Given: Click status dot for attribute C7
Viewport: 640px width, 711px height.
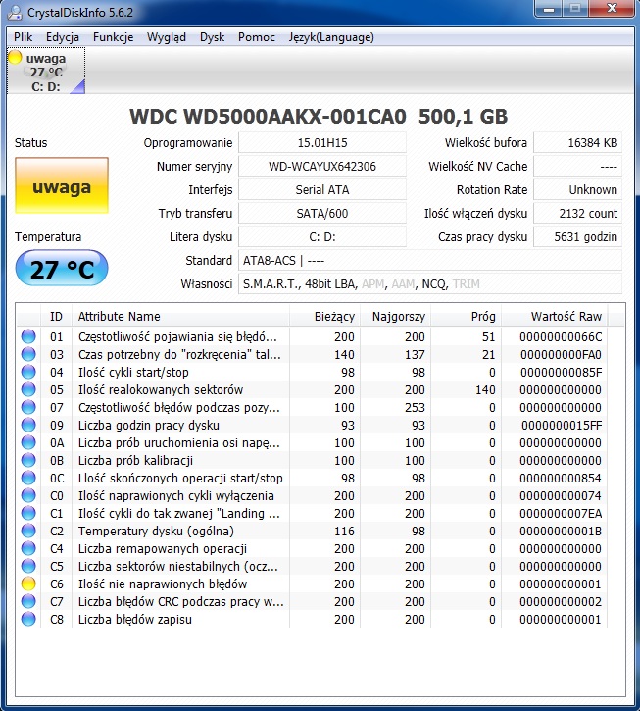Looking at the screenshot, I should pyautogui.click(x=28, y=602).
